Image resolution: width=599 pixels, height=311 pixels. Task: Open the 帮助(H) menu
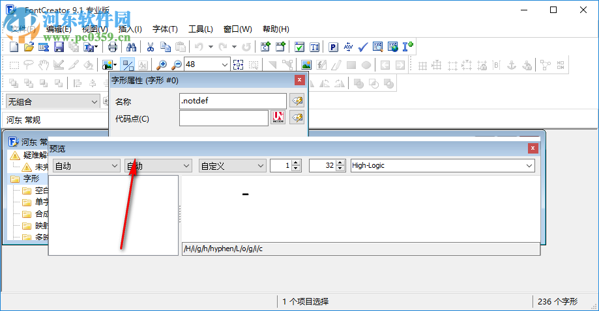[x=276, y=29]
